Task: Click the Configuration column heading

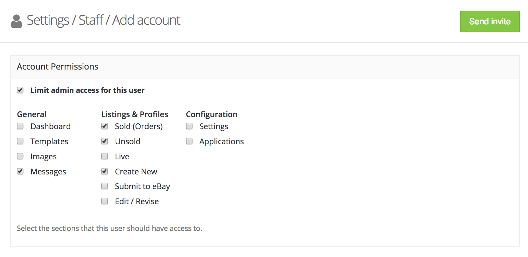Action: pyautogui.click(x=211, y=114)
